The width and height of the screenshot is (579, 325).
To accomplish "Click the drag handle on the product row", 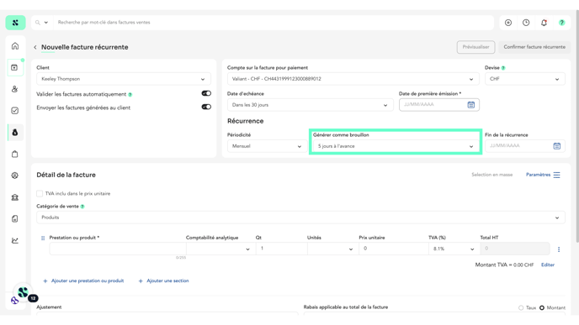I will (x=43, y=238).
